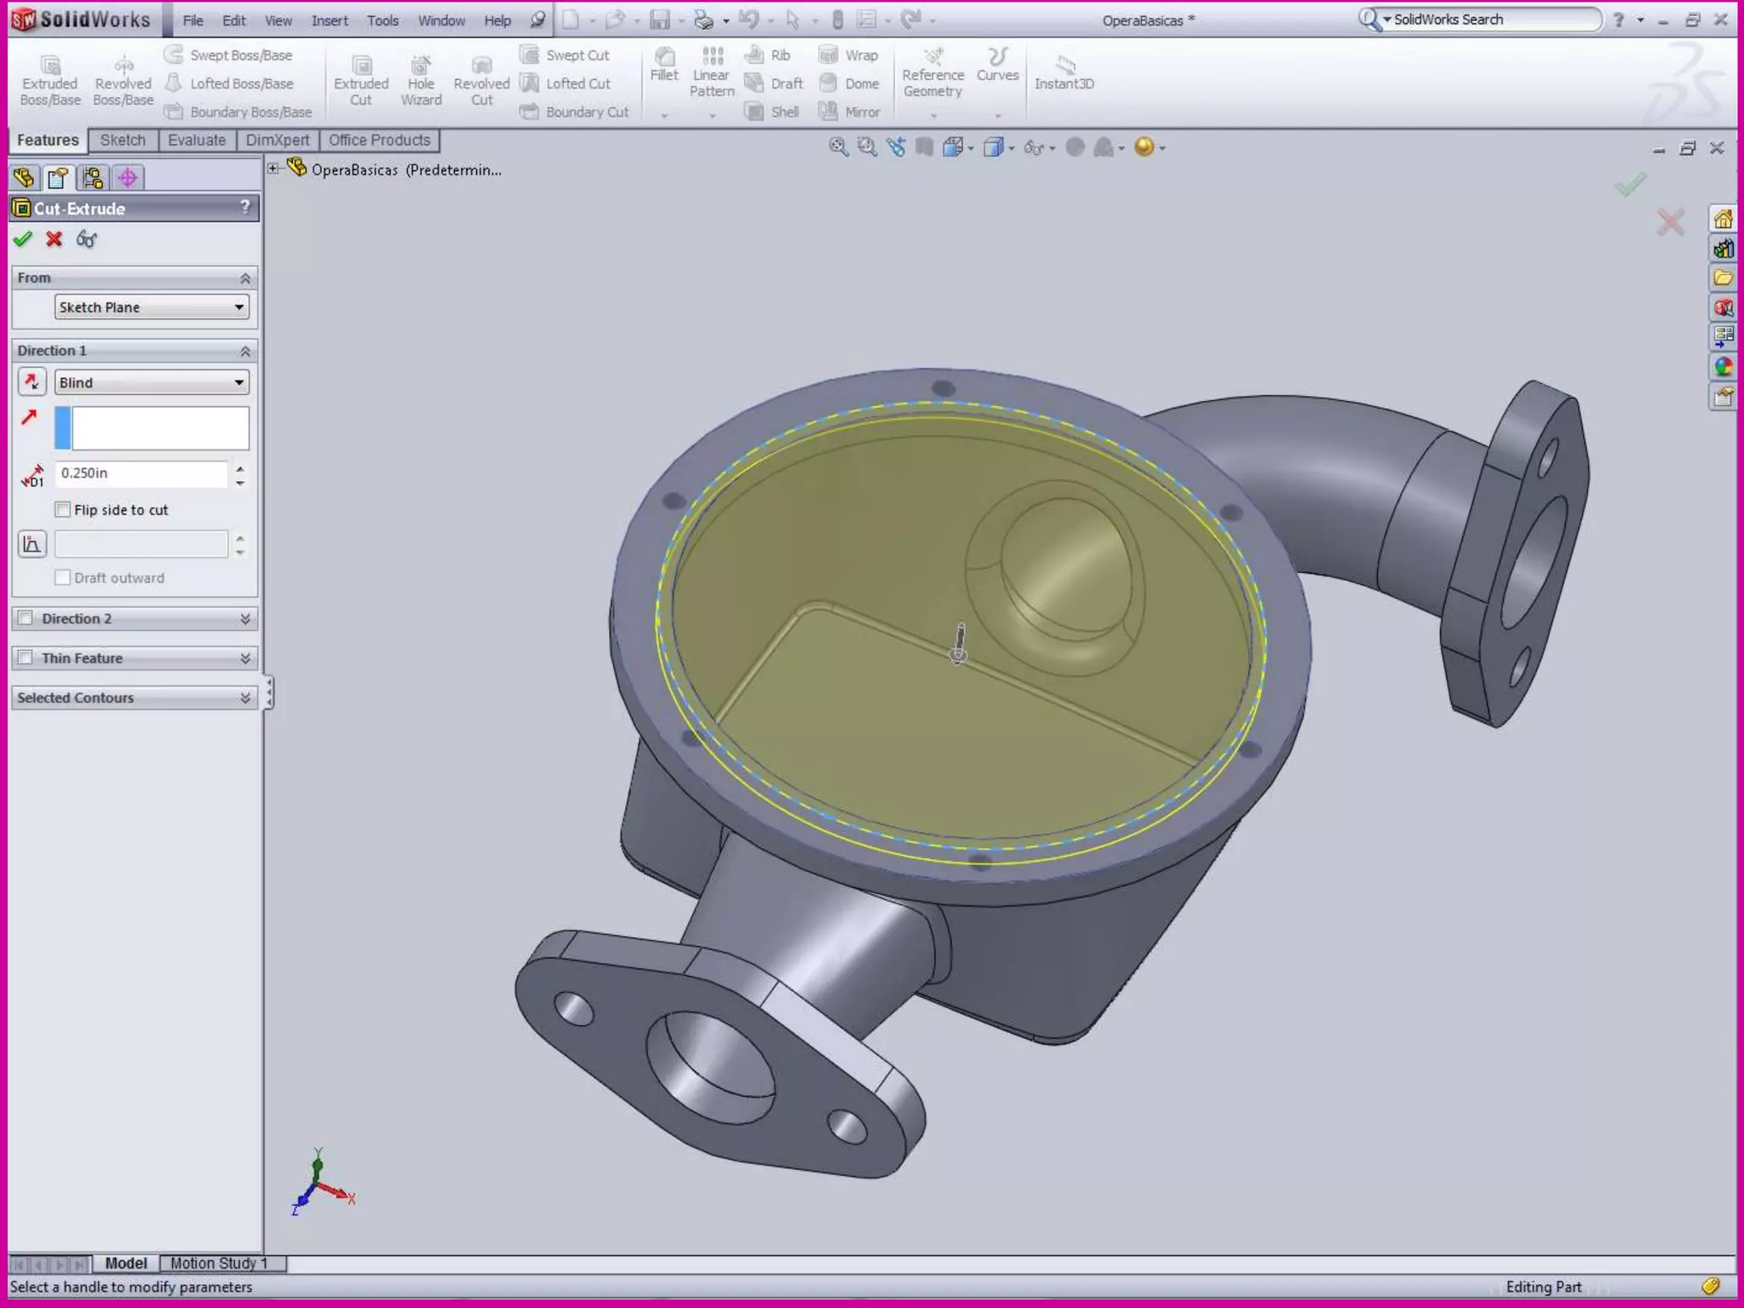This screenshot has height=1308, width=1744.
Task: Open the Hole Wizard tool
Action: [421, 81]
